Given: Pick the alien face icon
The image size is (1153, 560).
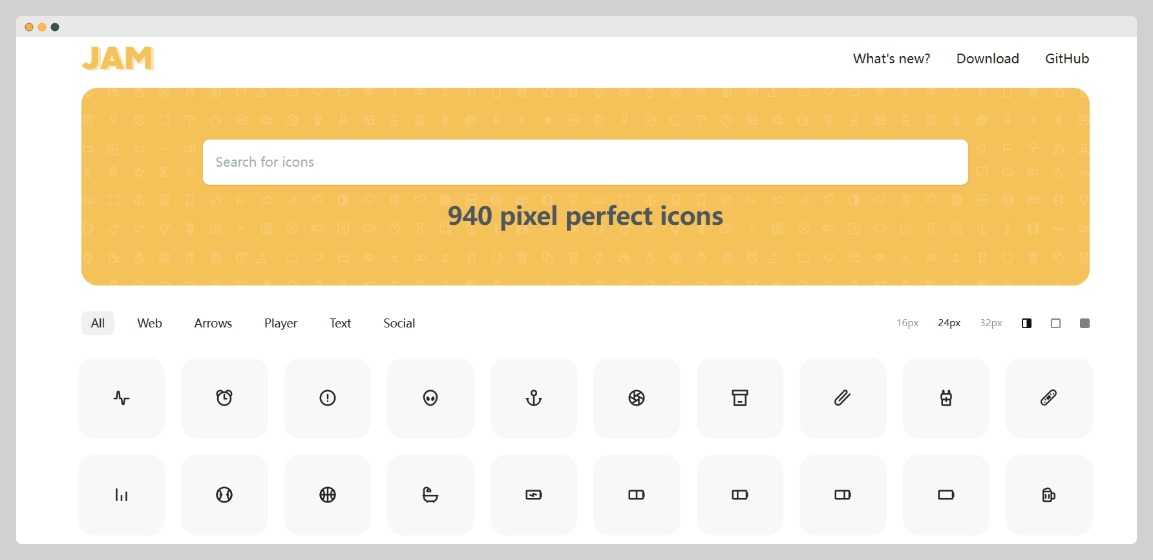Looking at the screenshot, I should pyautogui.click(x=430, y=398).
